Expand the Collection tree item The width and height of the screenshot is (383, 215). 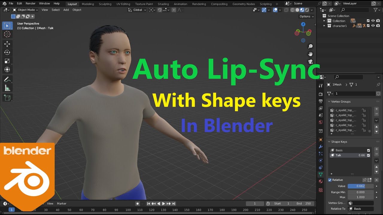[x=324, y=21]
